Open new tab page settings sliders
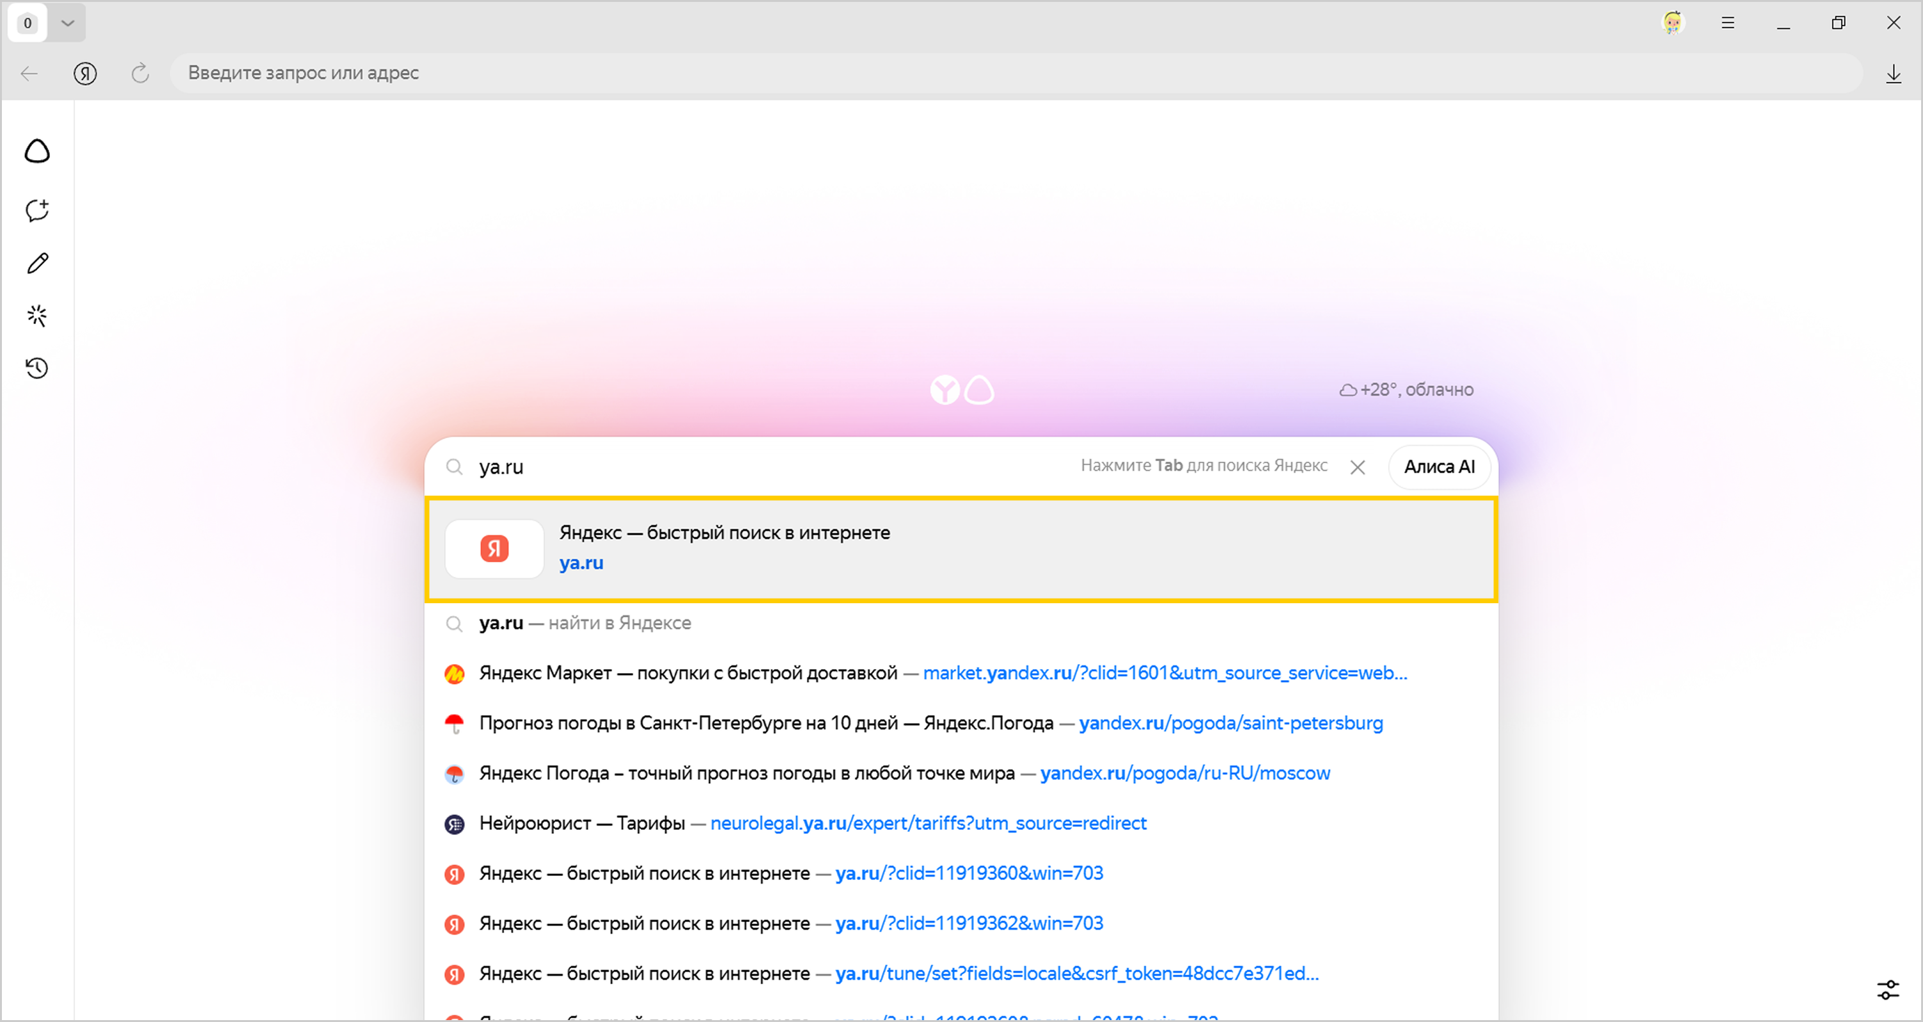 [x=1888, y=990]
